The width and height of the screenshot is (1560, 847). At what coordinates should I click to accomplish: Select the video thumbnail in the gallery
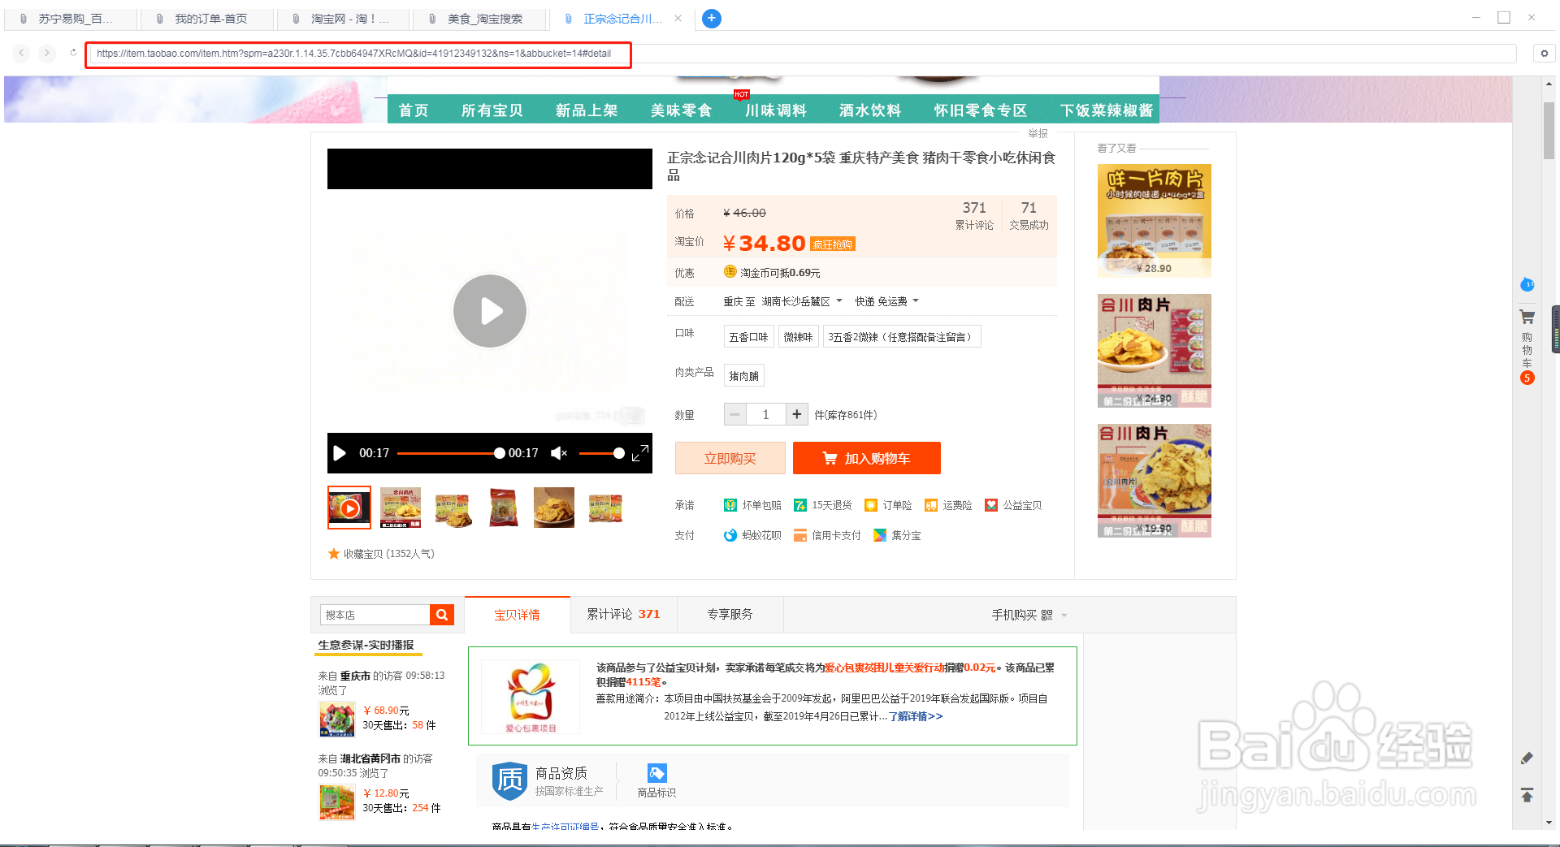[349, 508]
